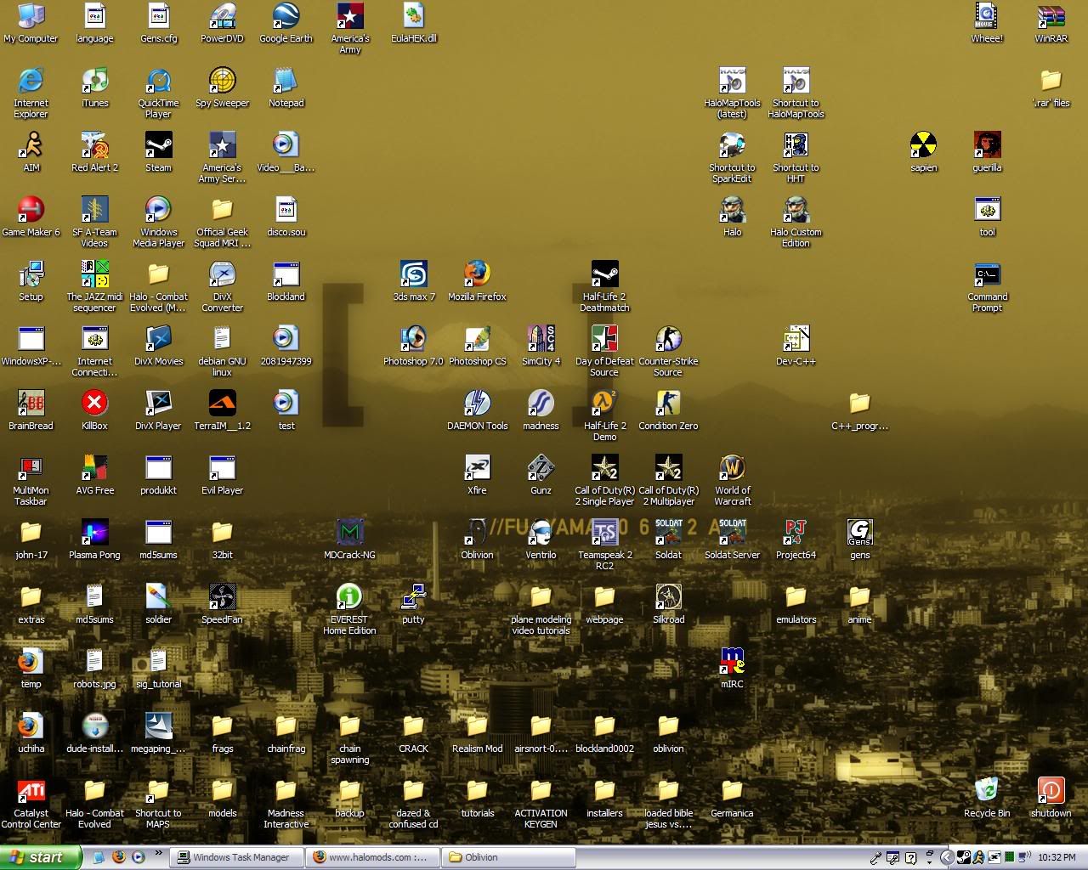This screenshot has height=870, width=1088.
Task: Open the 3ds max 7 shortcut
Action: pos(413,281)
